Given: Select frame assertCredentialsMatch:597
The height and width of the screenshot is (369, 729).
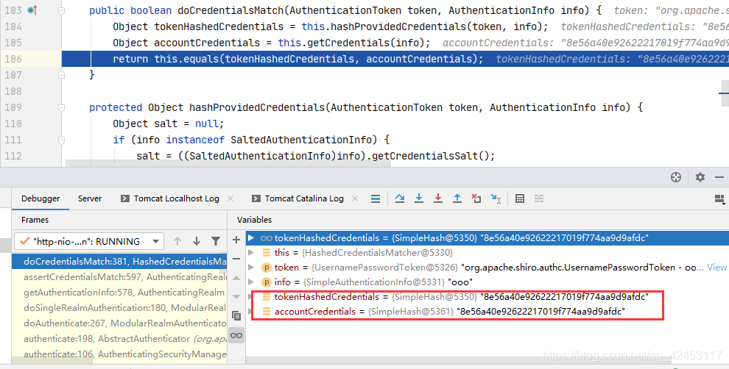Looking at the screenshot, I should [x=119, y=276].
